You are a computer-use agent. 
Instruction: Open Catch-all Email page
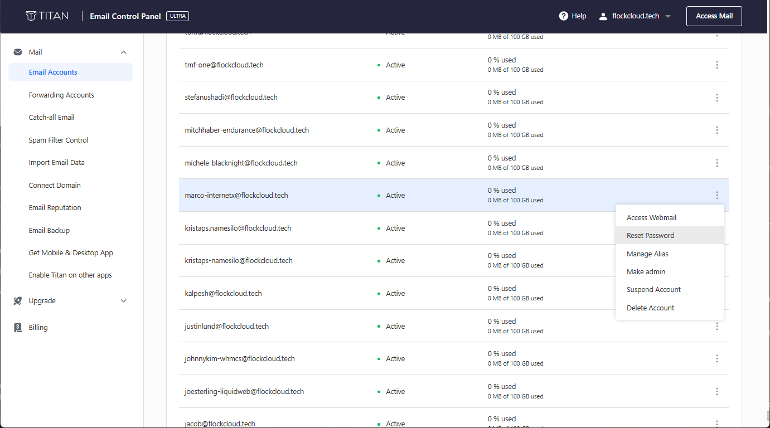[x=51, y=118]
